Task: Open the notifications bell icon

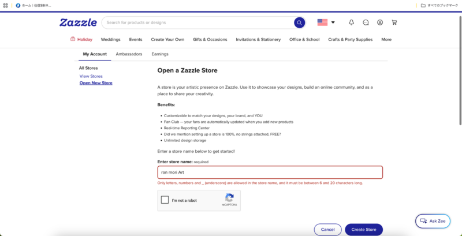Action: [351, 23]
